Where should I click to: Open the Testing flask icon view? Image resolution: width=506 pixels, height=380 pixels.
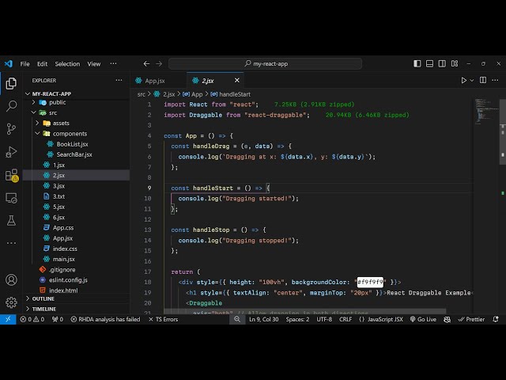[11, 220]
